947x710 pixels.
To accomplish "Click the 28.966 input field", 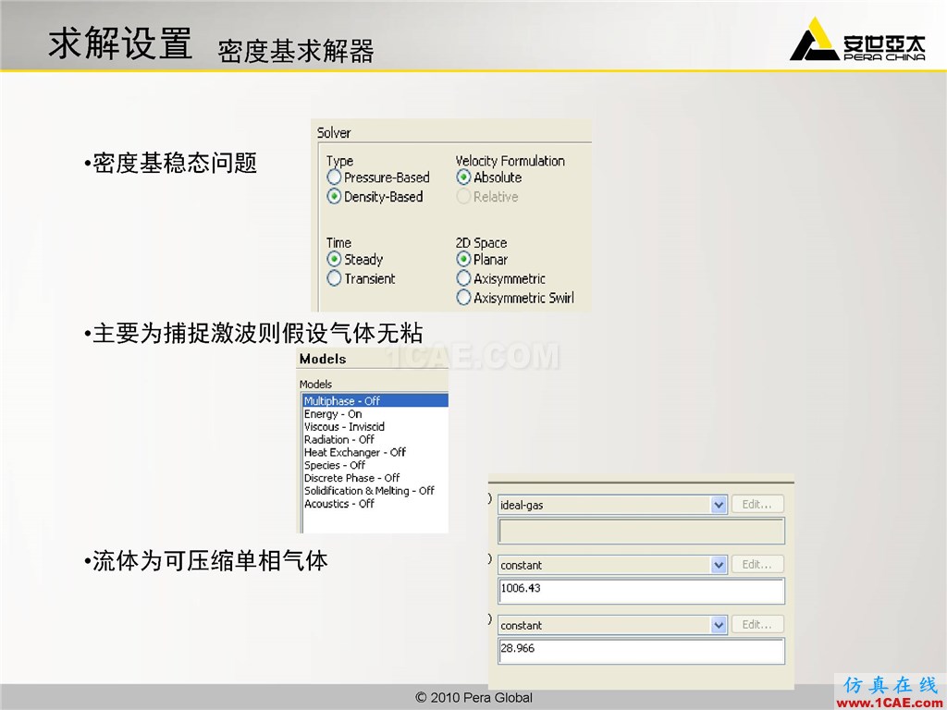I will [642, 651].
